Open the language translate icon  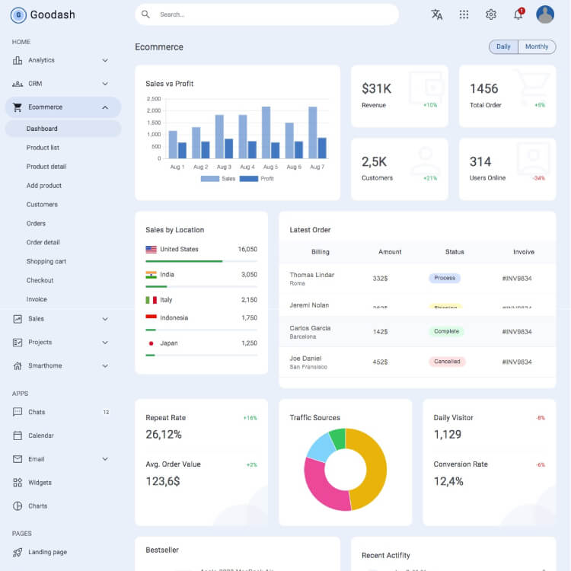437,14
